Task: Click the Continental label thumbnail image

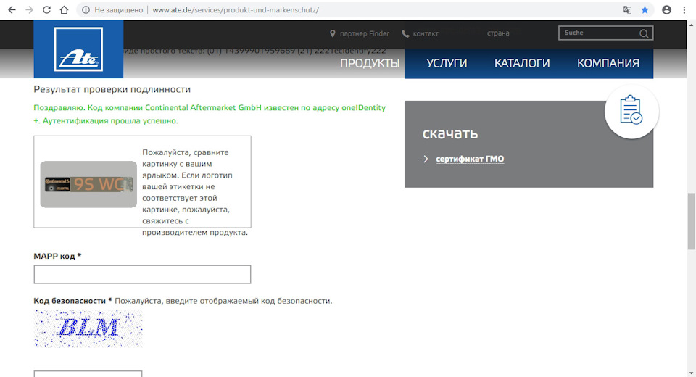Action: 88,184
